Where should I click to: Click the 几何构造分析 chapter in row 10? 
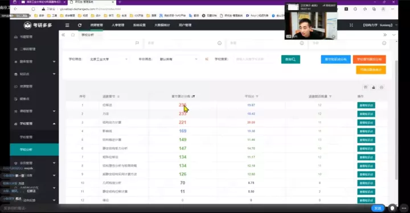[112, 183]
